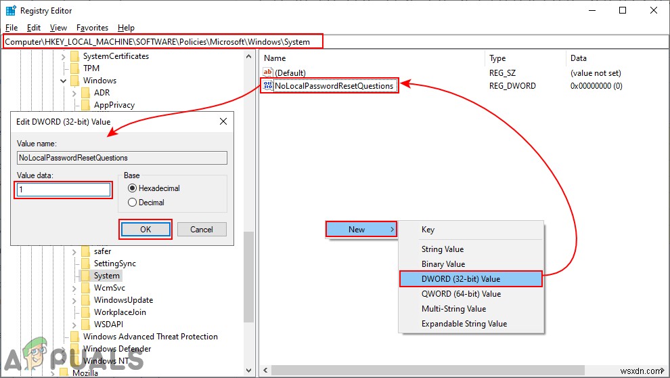Choose Multi-String Value

471,309
